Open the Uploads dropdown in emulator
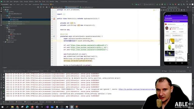The height and width of the screenshot is (109, 194). coord(168,35)
